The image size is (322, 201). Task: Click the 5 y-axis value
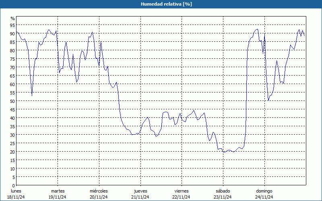[x=14, y=177]
